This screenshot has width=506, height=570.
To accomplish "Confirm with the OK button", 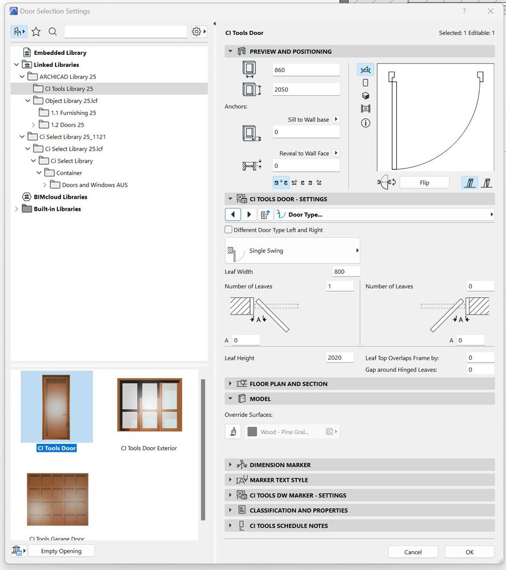I will click(469, 552).
